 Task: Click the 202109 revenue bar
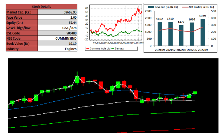point(160,34)
